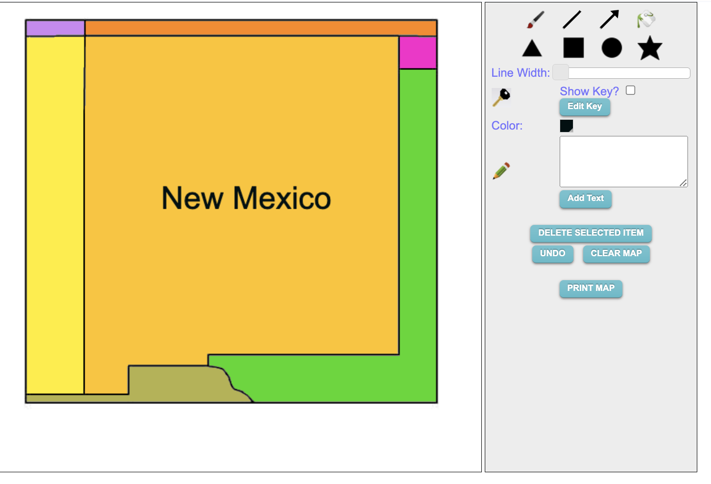Click the map key icon
Screen dimensions: 711x484
pyautogui.click(x=501, y=97)
